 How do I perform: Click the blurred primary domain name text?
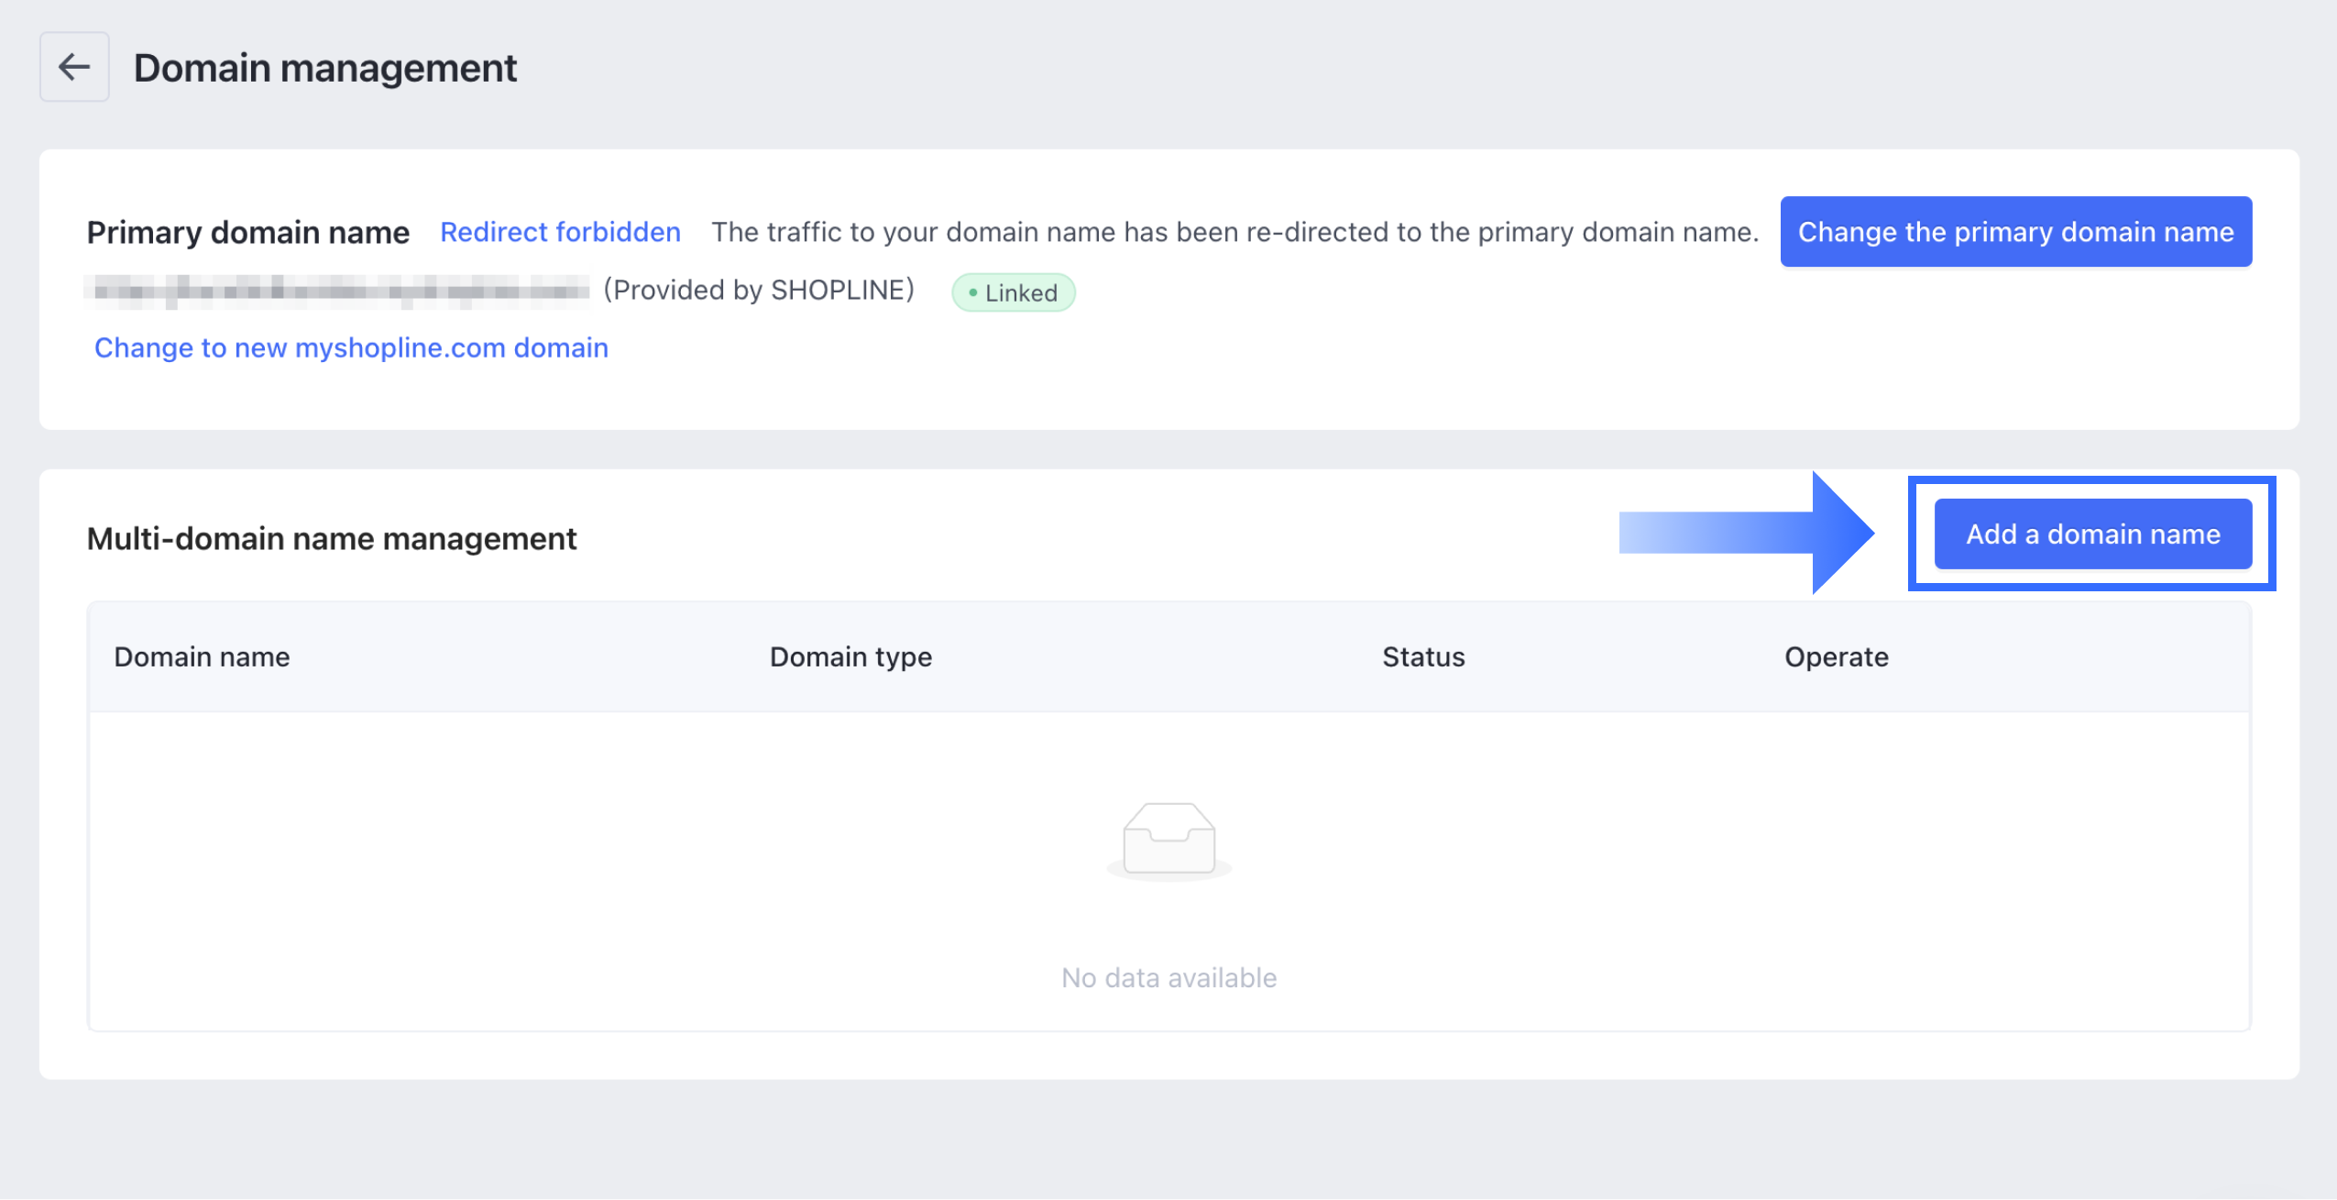tap(339, 289)
